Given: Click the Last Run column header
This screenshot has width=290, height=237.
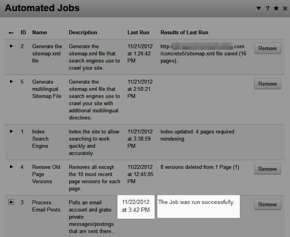Looking at the screenshot, I should 138,33.
